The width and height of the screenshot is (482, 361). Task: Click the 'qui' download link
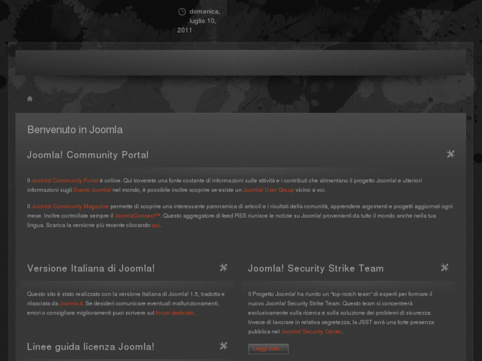[x=156, y=225]
